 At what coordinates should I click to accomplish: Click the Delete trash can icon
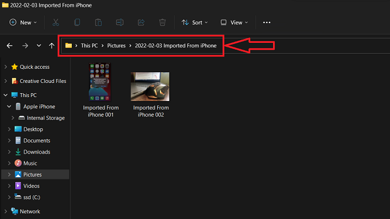click(x=162, y=23)
